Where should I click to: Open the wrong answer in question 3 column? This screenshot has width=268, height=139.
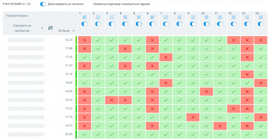[x=112, y=100]
